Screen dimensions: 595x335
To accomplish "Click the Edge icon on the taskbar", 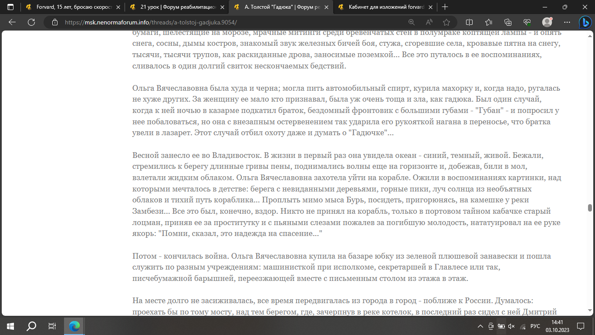I will click(74, 326).
